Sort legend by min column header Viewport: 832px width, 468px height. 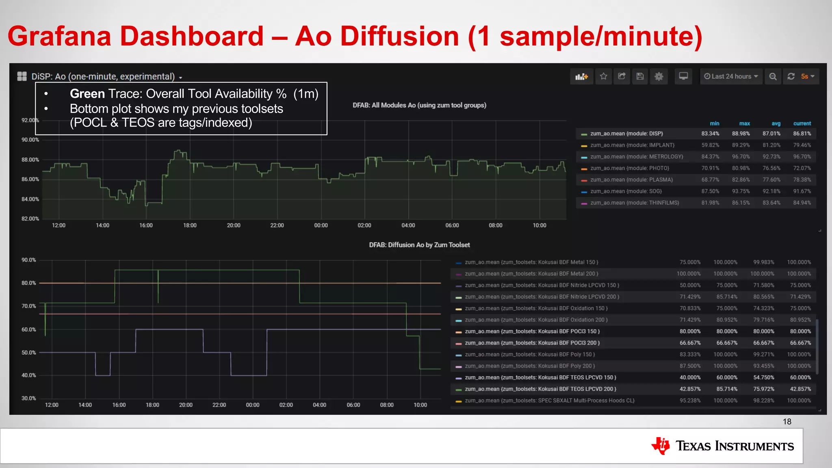714,123
